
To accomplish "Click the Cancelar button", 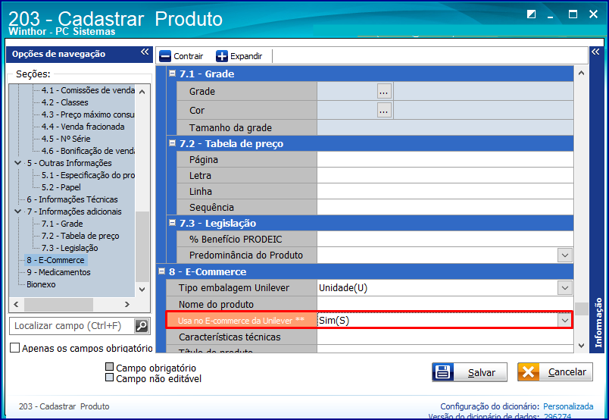I will 555,372.
